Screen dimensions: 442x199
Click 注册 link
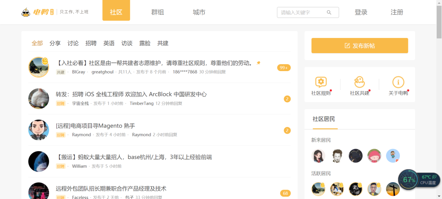(x=397, y=12)
